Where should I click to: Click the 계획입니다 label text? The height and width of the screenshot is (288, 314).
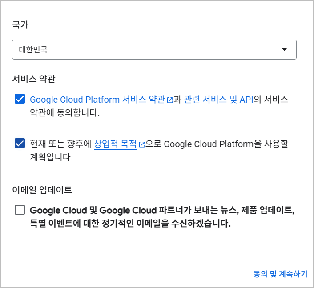click(x=51, y=157)
